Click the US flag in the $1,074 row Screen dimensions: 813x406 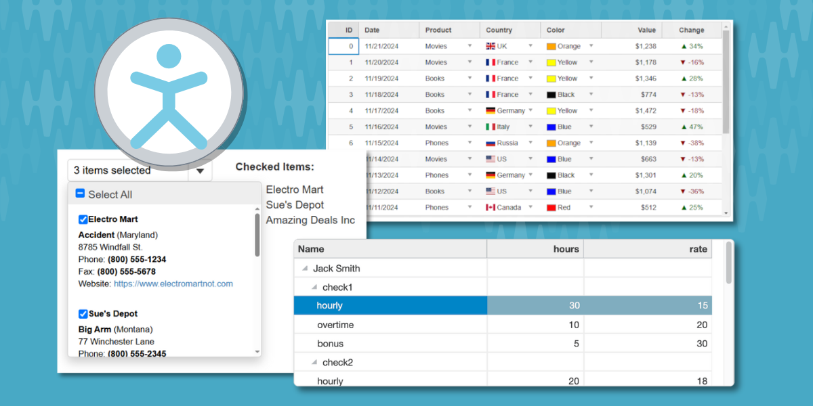[491, 191]
